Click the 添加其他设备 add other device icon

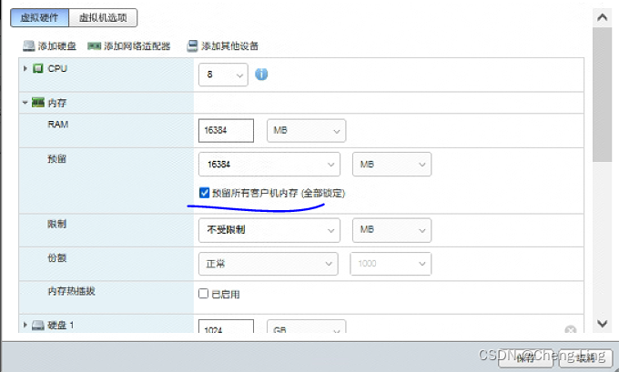(192, 46)
